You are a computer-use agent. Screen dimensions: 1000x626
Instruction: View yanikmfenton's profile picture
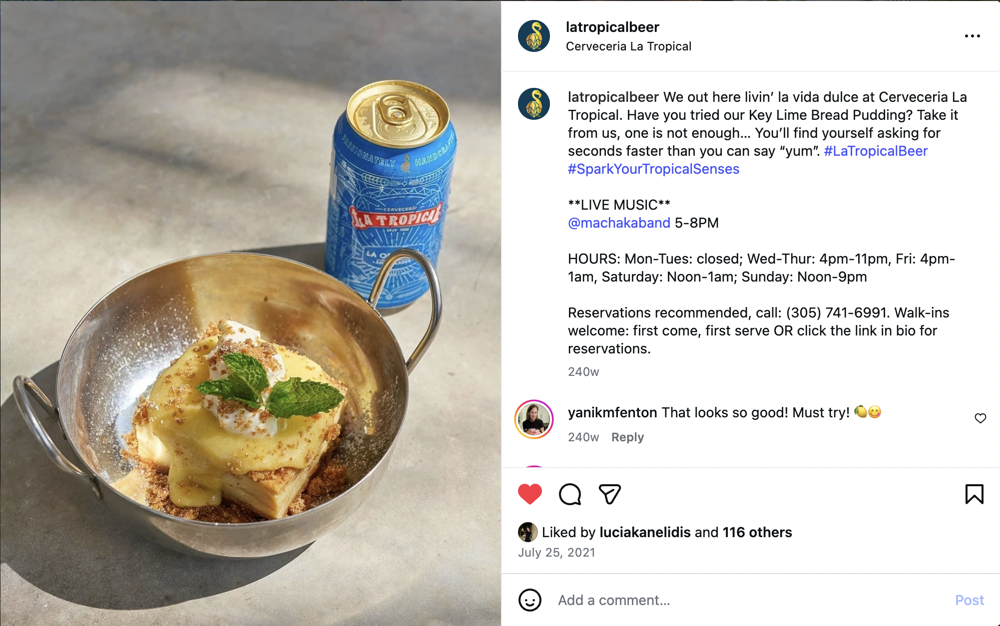534,419
